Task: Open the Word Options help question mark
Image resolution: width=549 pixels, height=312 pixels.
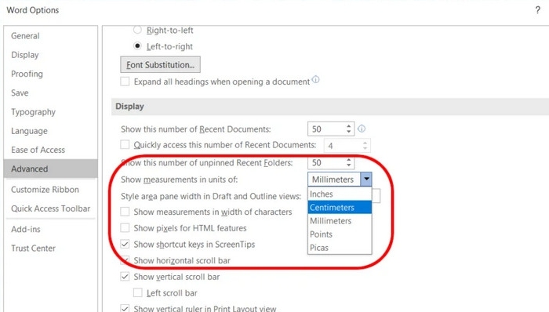Action: 537,10
